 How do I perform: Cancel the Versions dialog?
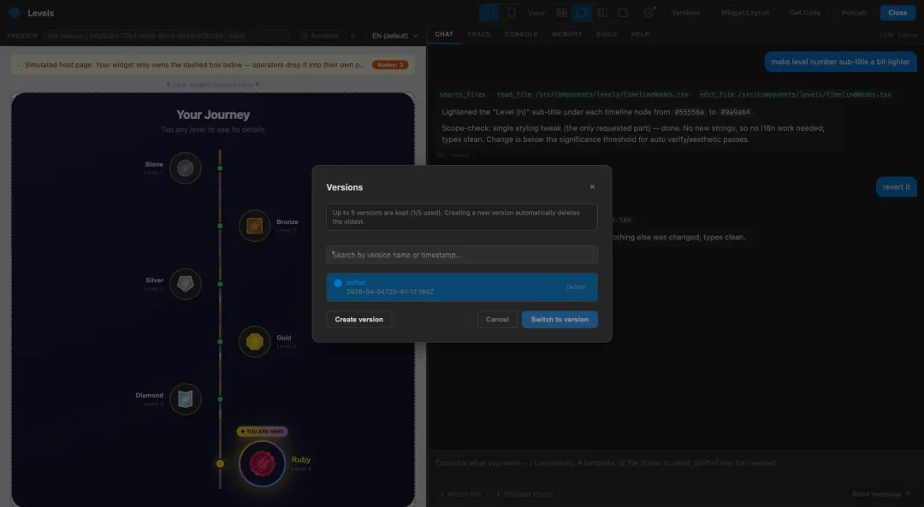pos(497,319)
